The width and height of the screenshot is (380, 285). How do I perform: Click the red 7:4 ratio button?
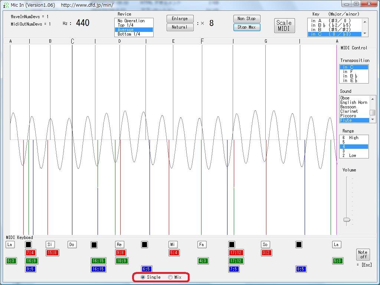30,253
